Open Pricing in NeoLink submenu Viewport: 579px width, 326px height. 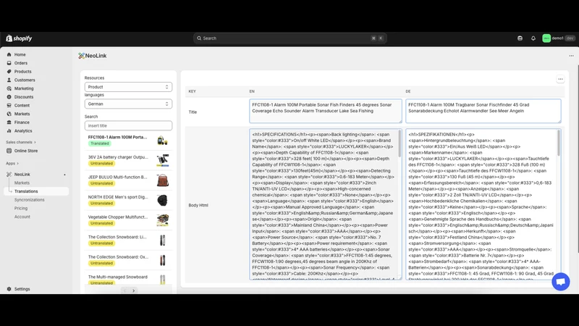[x=21, y=209]
